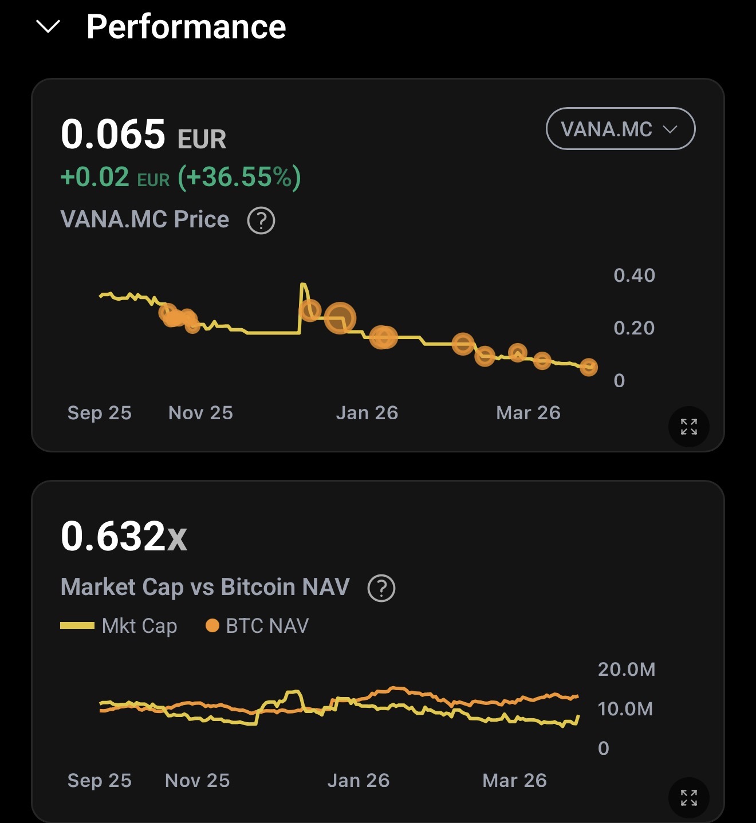This screenshot has height=823, width=756.
Task: Click Market Cap vs Bitcoin NAV title
Action: click(x=205, y=587)
